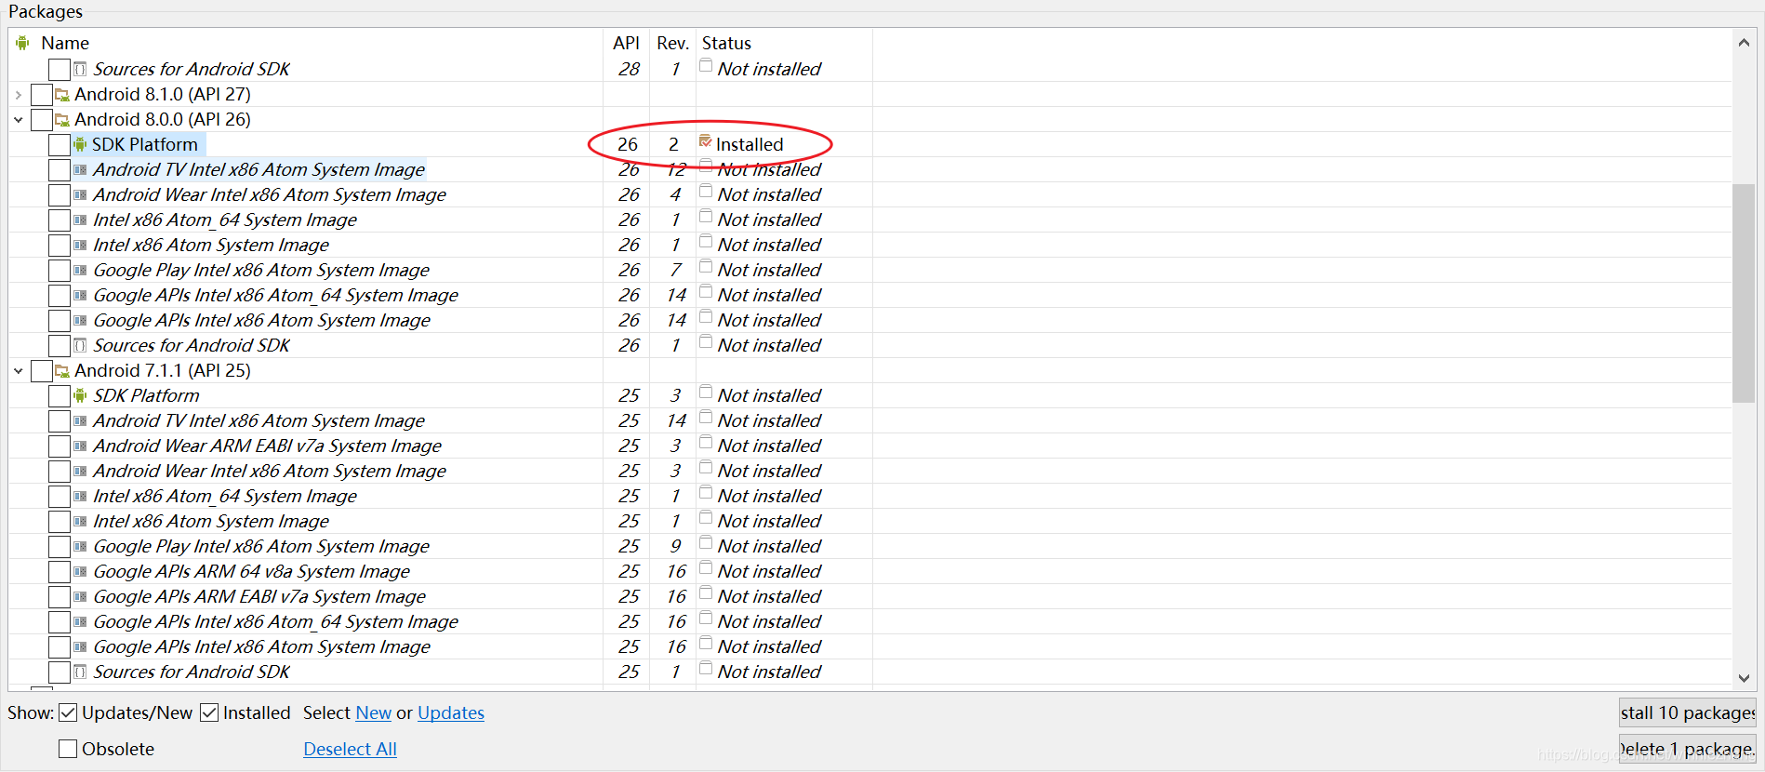Tick the Android 7.1.1 (API 25) group checkbox
This screenshot has width=1765, height=772.
[42, 370]
